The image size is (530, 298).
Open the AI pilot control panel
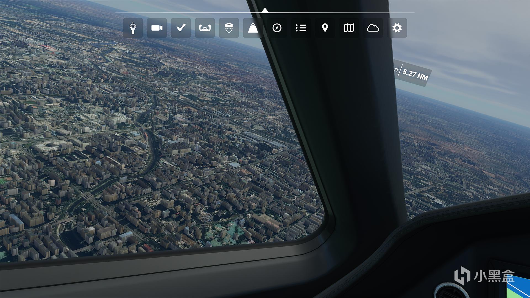click(229, 28)
